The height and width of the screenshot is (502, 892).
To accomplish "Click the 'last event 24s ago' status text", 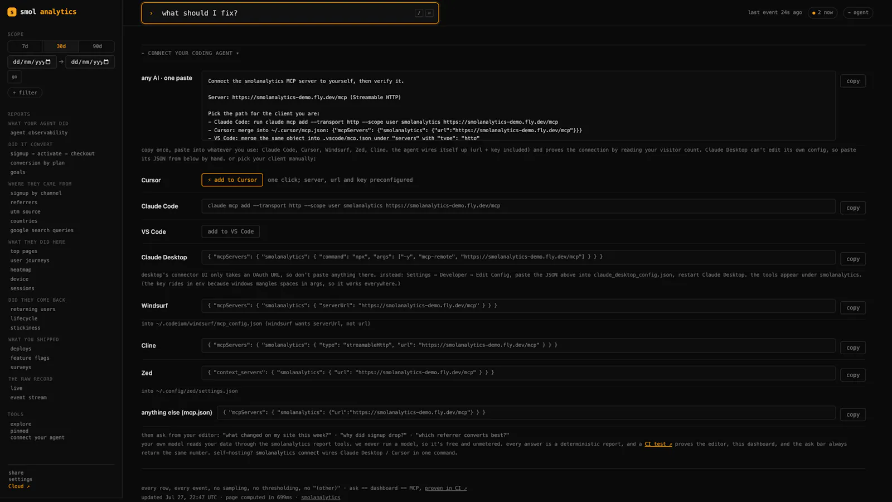I will point(775,12).
